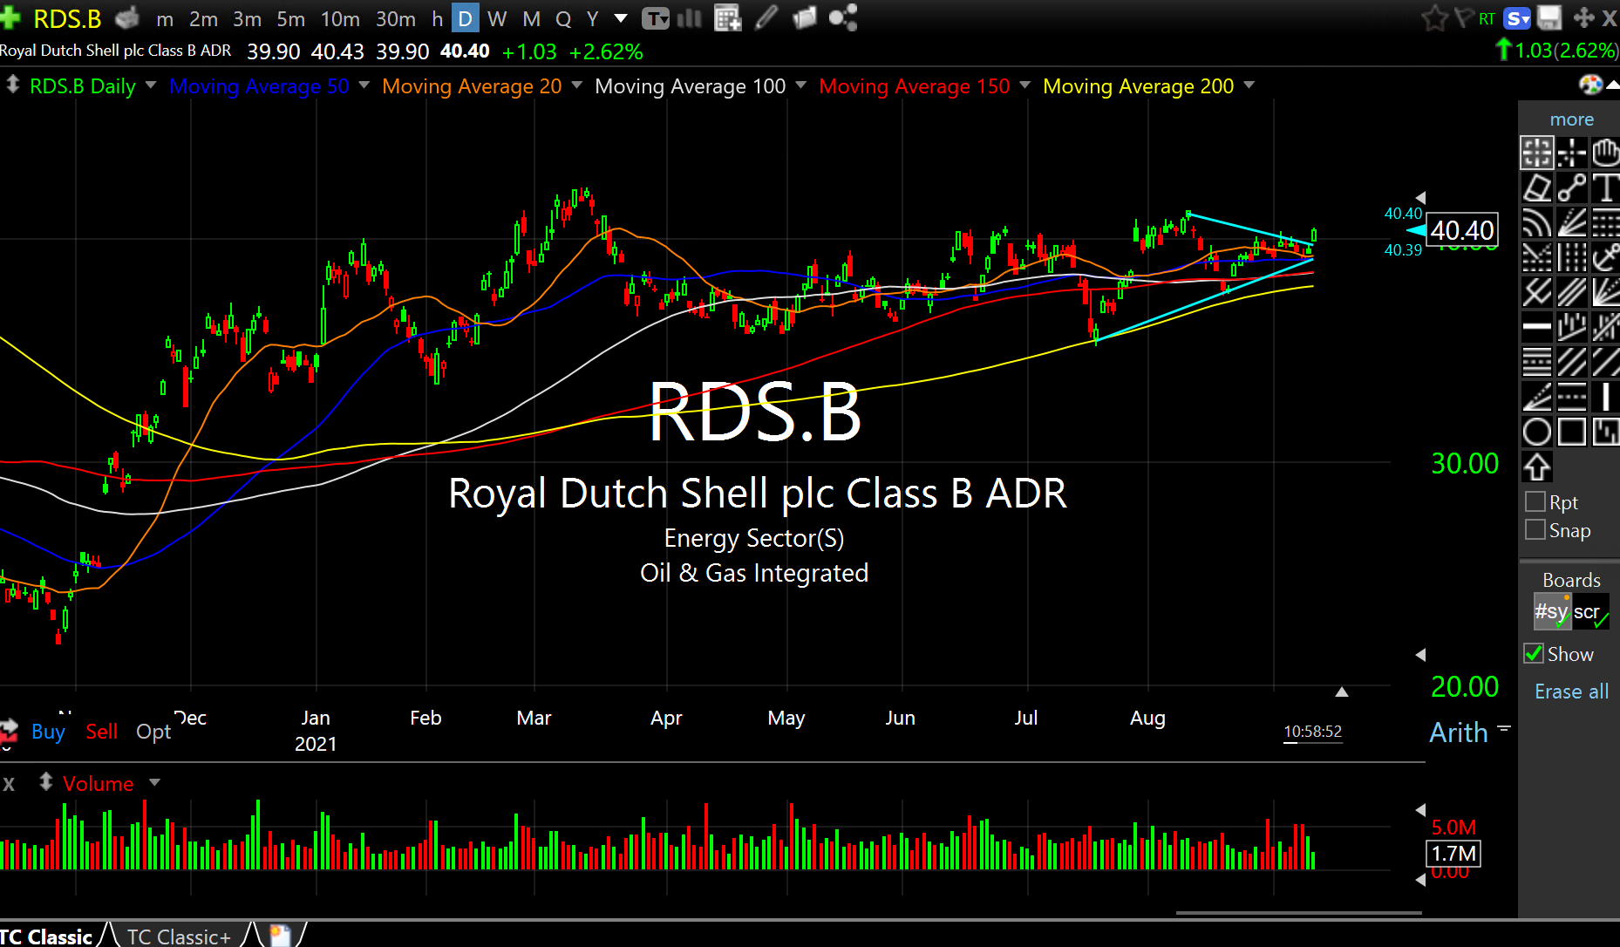The width and height of the screenshot is (1620, 947).
Task: Select the text annotation T tool
Action: coord(1605,187)
